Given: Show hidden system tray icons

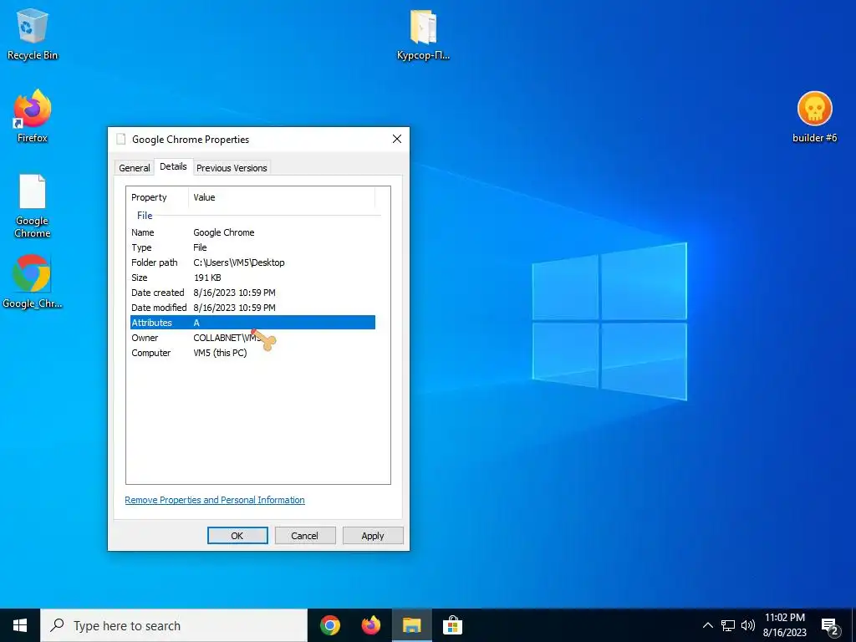Looking at the screenshot, I should pos(707,625).
